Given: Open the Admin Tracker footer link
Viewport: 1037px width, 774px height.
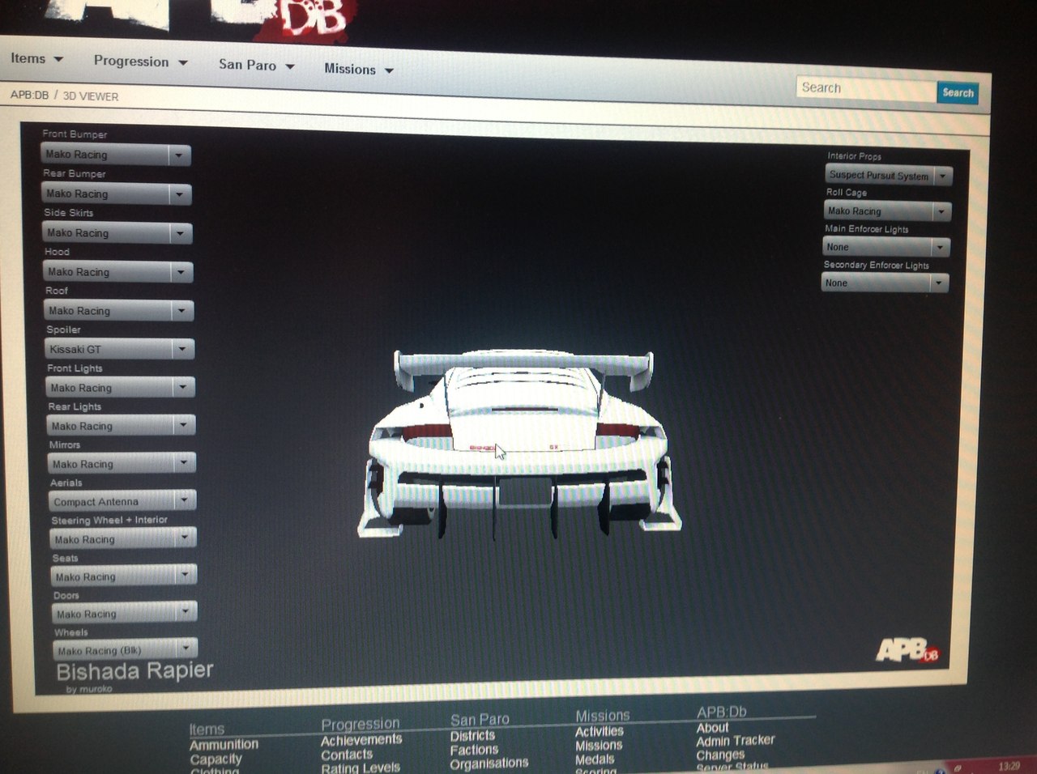Looking at the screenshot, I should coord(735,741).
